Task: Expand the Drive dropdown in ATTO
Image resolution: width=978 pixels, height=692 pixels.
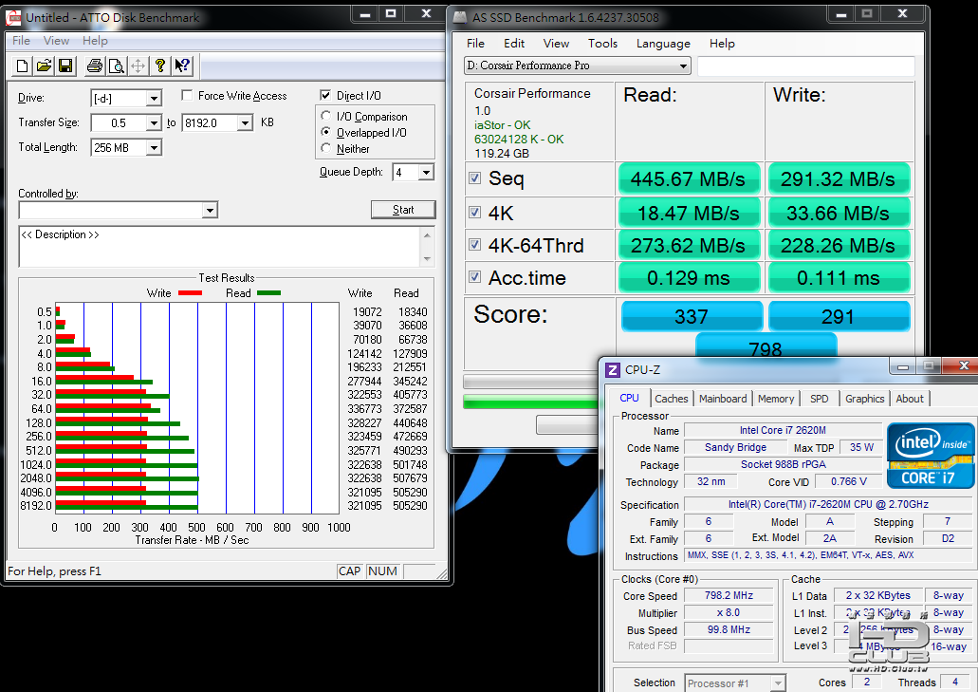Action: (154, 99)
